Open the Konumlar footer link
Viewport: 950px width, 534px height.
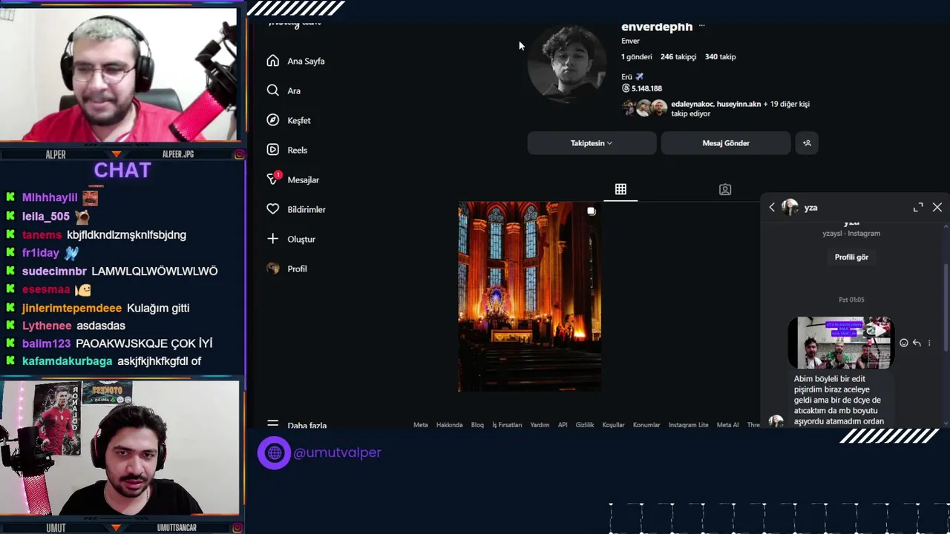point(646,425)
